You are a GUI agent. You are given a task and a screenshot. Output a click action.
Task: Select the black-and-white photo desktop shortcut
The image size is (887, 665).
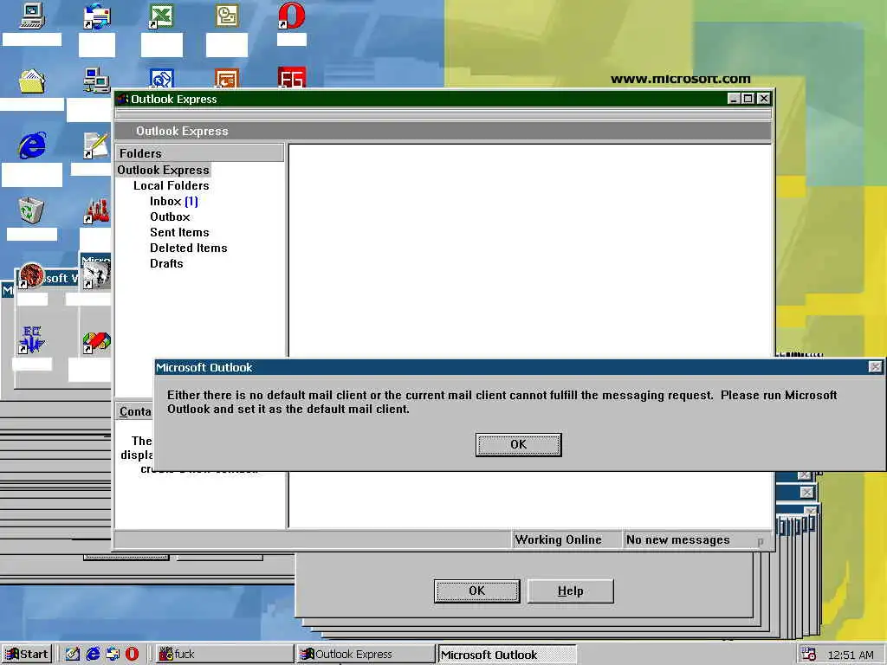97,275
